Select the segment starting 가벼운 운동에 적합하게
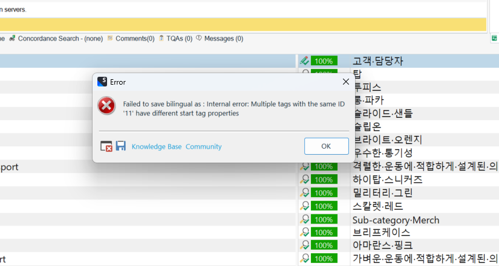Viewport: 499px width, 266px height. 425,258
